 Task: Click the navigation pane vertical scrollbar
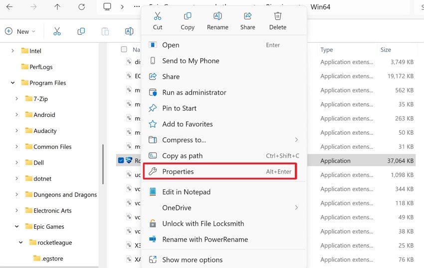pos(103,164)
